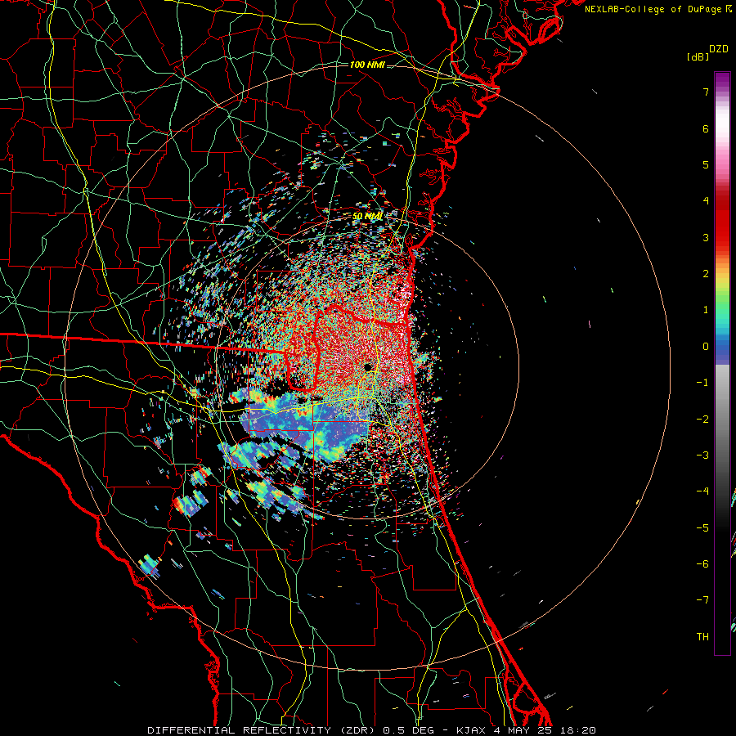Click the 6 value on the color scale
The height and width of the screenshot is (736, 736).
(x=706, y=128)
